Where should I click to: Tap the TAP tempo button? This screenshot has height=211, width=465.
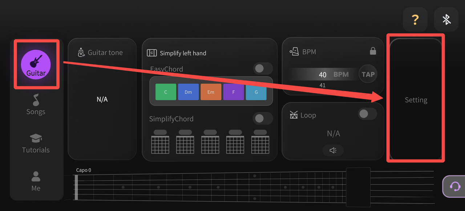pos(368,74)
